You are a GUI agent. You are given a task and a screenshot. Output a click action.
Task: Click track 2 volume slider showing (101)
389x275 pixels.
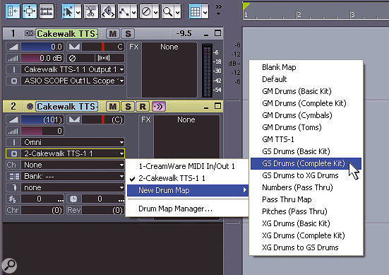point(42,119)
